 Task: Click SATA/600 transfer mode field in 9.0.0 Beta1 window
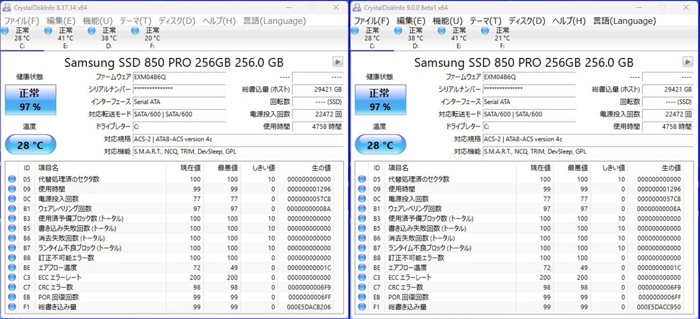coord(529,114)
